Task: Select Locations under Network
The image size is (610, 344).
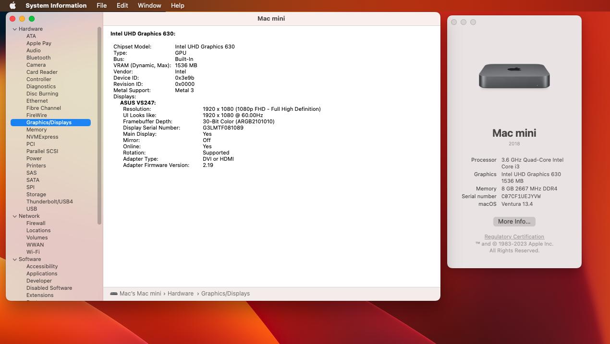Action: click(38, 230)
